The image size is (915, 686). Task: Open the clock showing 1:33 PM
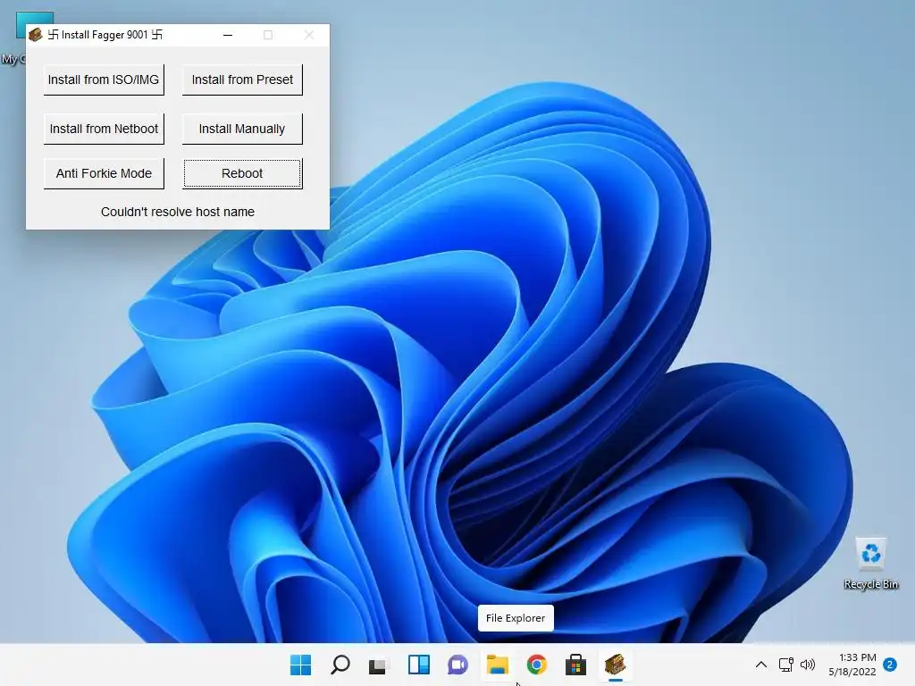(x=852, y=665)
